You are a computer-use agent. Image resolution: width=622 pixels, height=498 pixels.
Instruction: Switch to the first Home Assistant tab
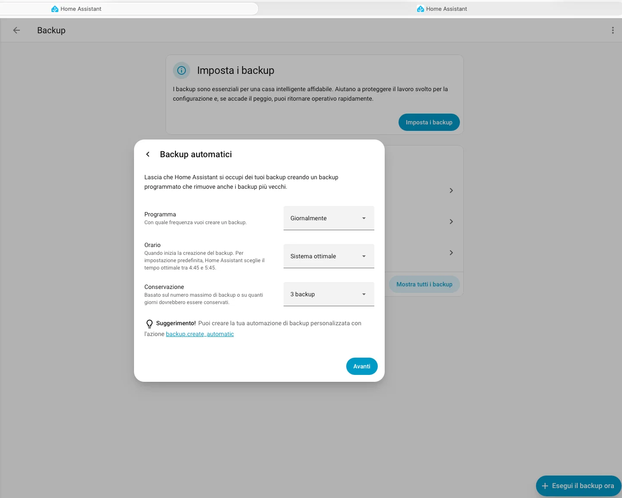click(129, 9)
